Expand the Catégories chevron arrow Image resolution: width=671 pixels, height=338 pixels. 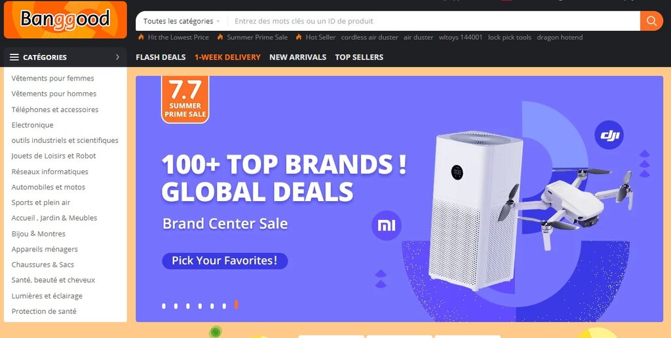pyautogui.click(x=117, y=57)
